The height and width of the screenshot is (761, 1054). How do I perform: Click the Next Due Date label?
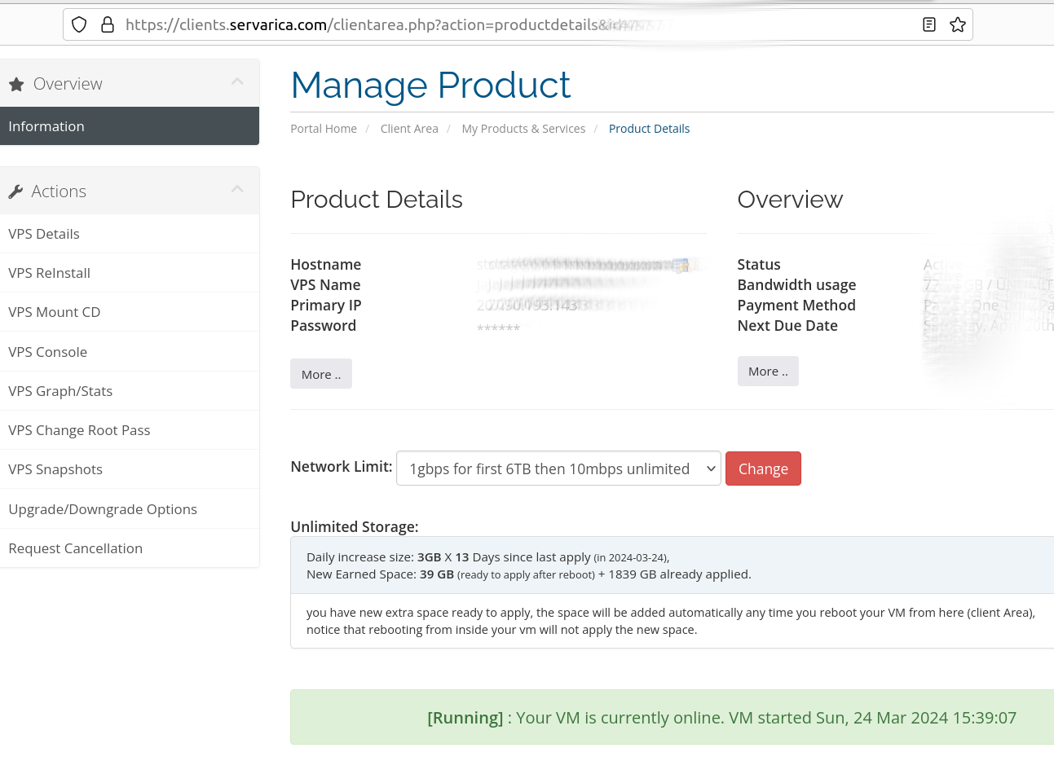787,326
